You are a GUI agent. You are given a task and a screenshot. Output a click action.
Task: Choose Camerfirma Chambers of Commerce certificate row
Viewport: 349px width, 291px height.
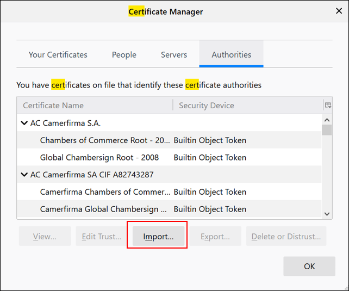click(104, 192)
